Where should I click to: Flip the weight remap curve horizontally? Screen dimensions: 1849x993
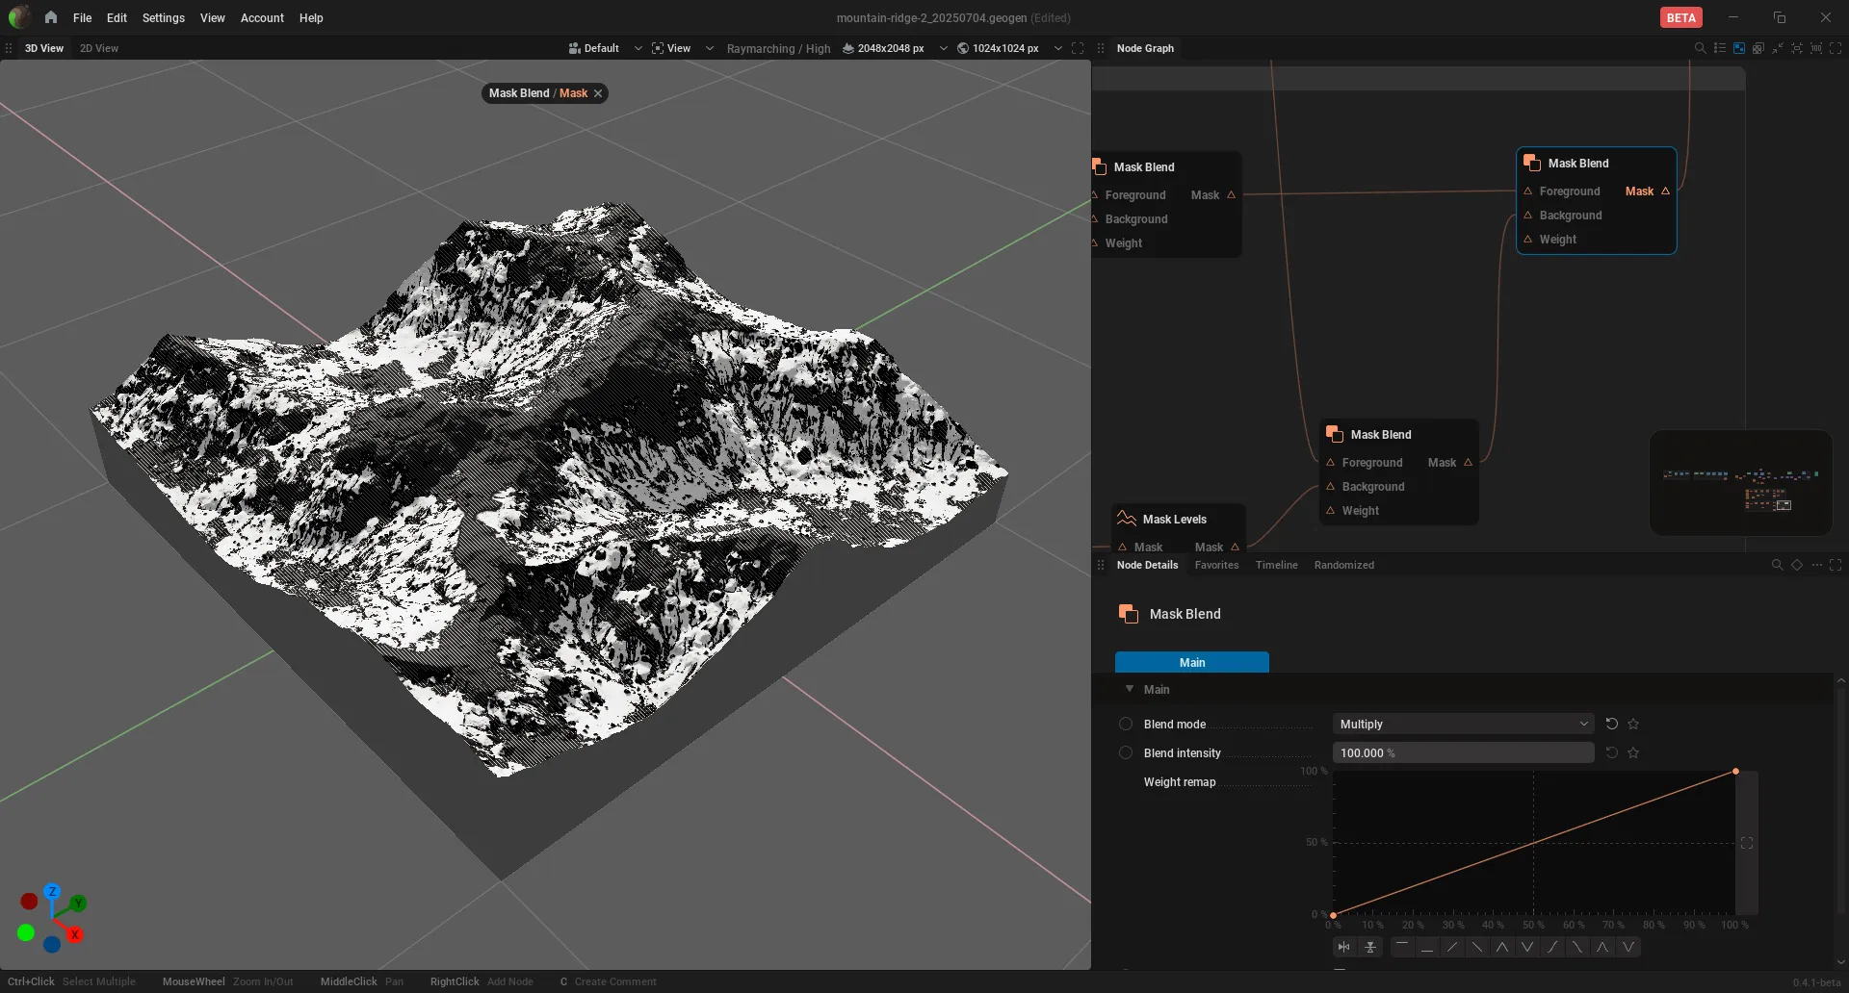coord(1344,947)
